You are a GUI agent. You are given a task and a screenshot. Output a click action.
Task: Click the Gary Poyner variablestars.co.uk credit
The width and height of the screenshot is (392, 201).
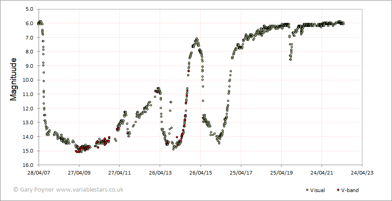(x=68, y=189)
